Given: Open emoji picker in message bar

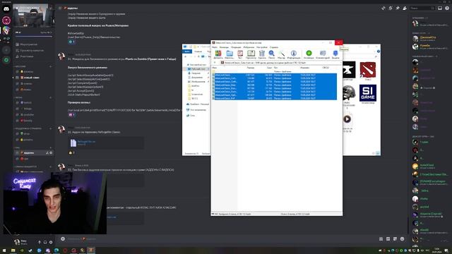Looking at the screenshot, I should click(402, 238).
